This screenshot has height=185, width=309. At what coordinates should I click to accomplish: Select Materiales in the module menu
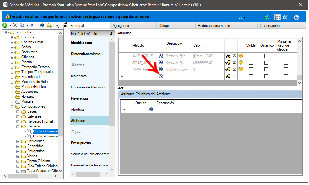pyautogui.click(x=79, y=76)
